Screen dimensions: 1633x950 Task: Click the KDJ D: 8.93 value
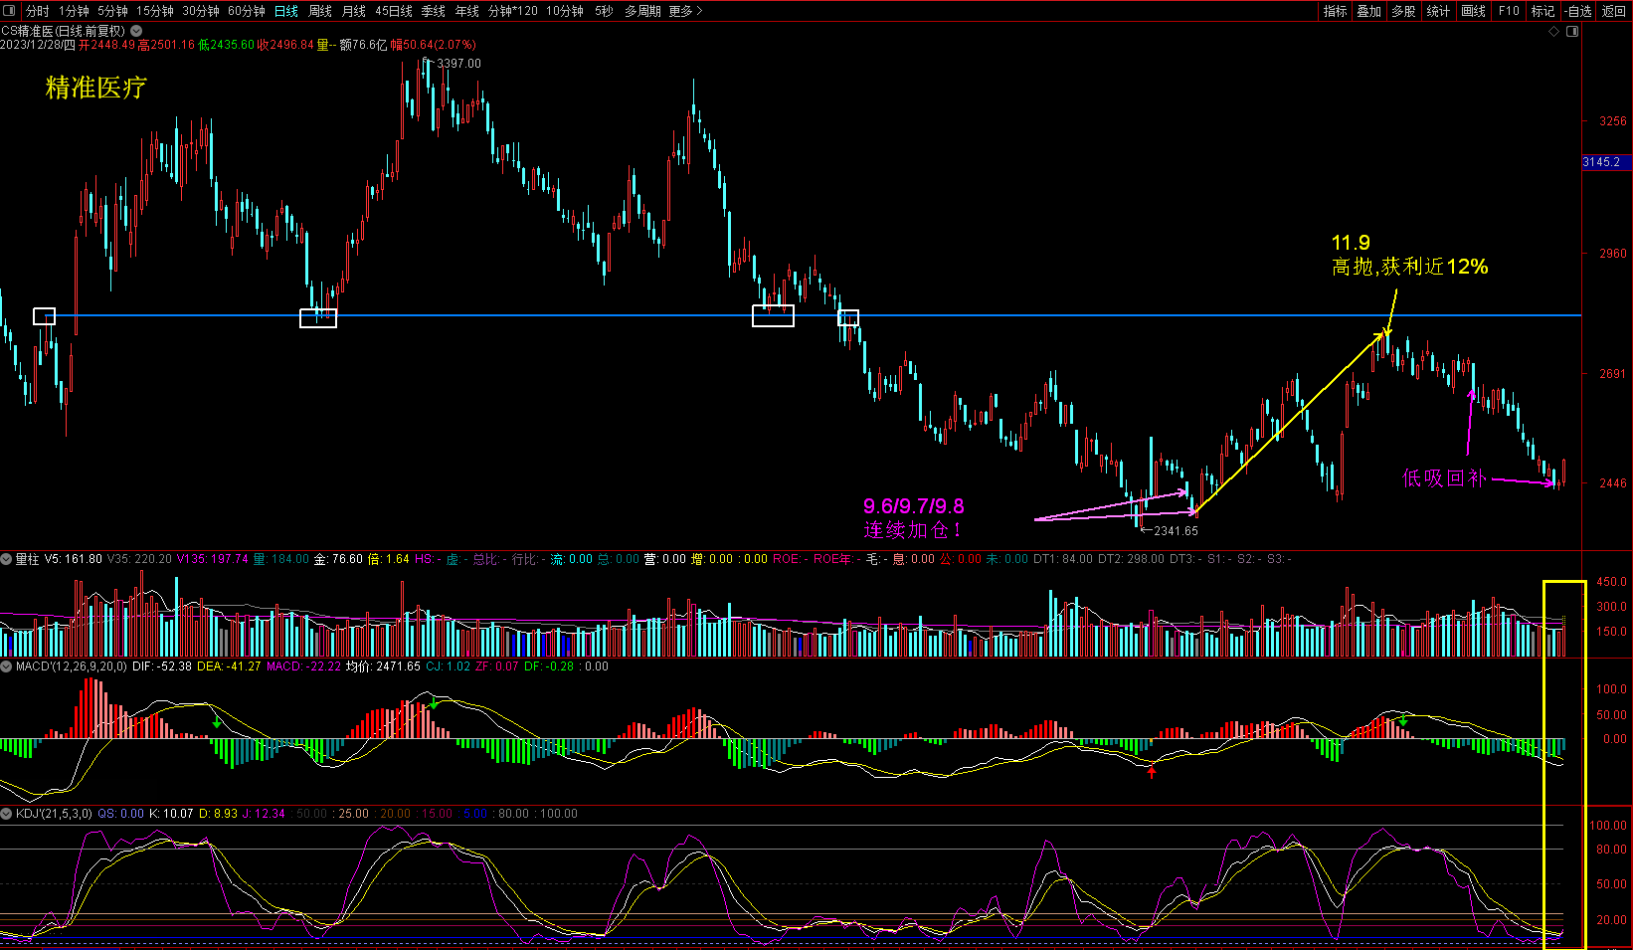coord(218,814)
